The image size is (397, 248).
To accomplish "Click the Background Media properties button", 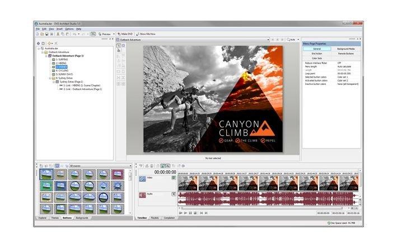I will (x=345, y=49).
